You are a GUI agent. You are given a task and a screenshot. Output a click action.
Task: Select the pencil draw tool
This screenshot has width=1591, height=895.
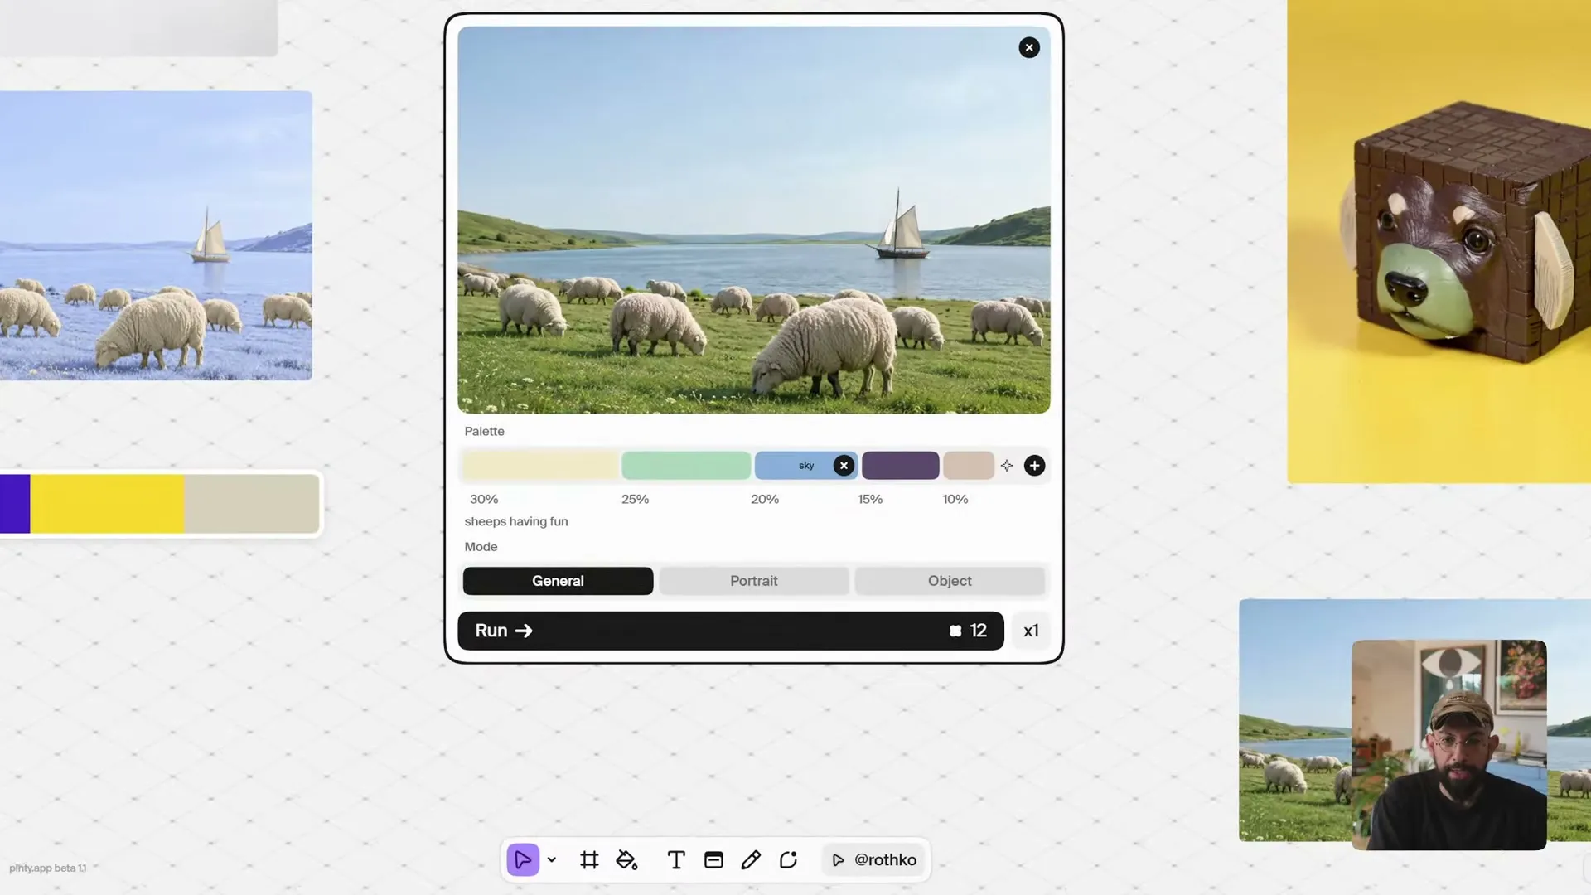point(751,860)
